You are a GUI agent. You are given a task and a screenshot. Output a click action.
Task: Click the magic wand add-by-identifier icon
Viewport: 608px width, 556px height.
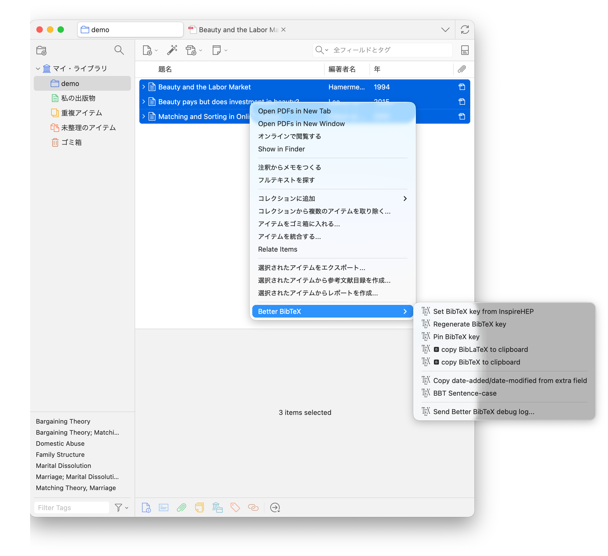pos(172,50)
